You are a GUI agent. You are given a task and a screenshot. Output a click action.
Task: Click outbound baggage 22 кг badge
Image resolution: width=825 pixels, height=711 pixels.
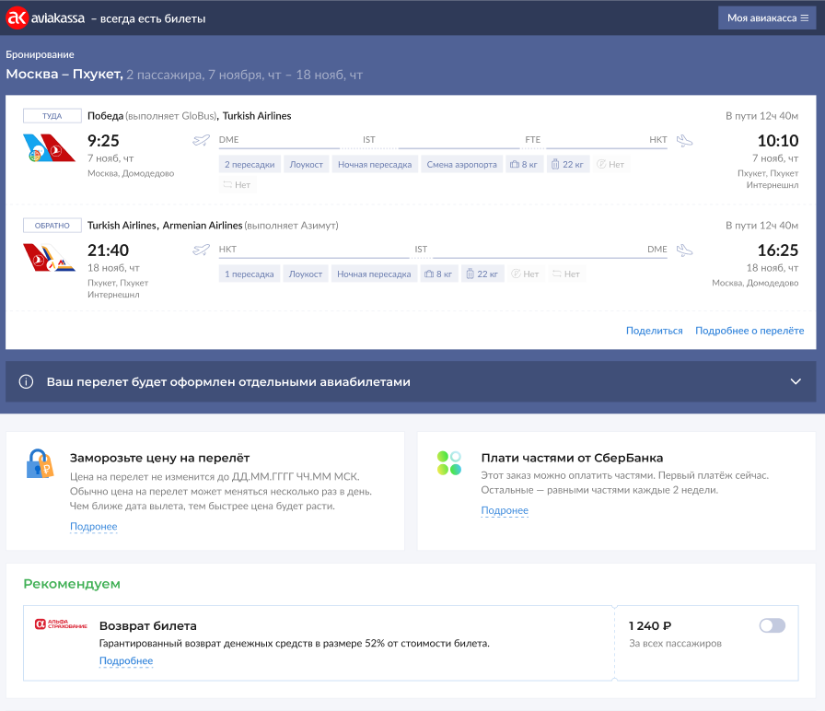pyautogui.click(x=568, y=165)
